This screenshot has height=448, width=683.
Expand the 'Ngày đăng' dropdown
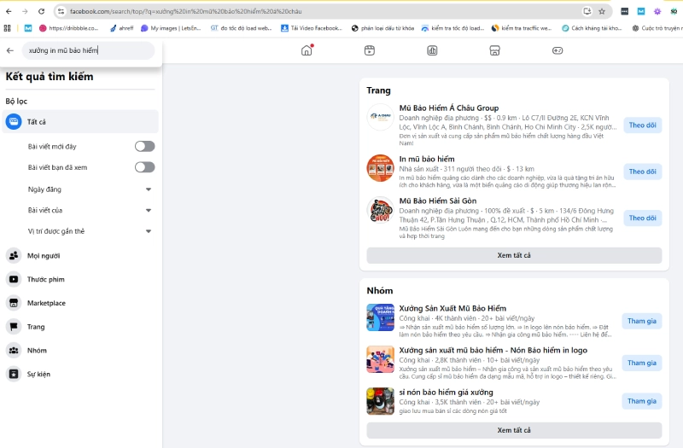click(x=90, y=189)
